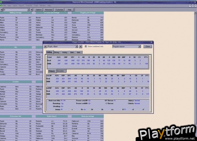The image size is (197, 141).
Task: Click the Customize button
Action: 59,10
